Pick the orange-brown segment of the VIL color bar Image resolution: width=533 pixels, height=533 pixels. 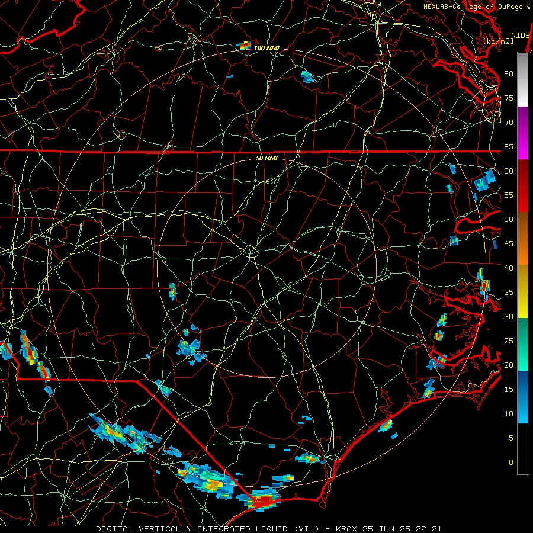[523, 239]
